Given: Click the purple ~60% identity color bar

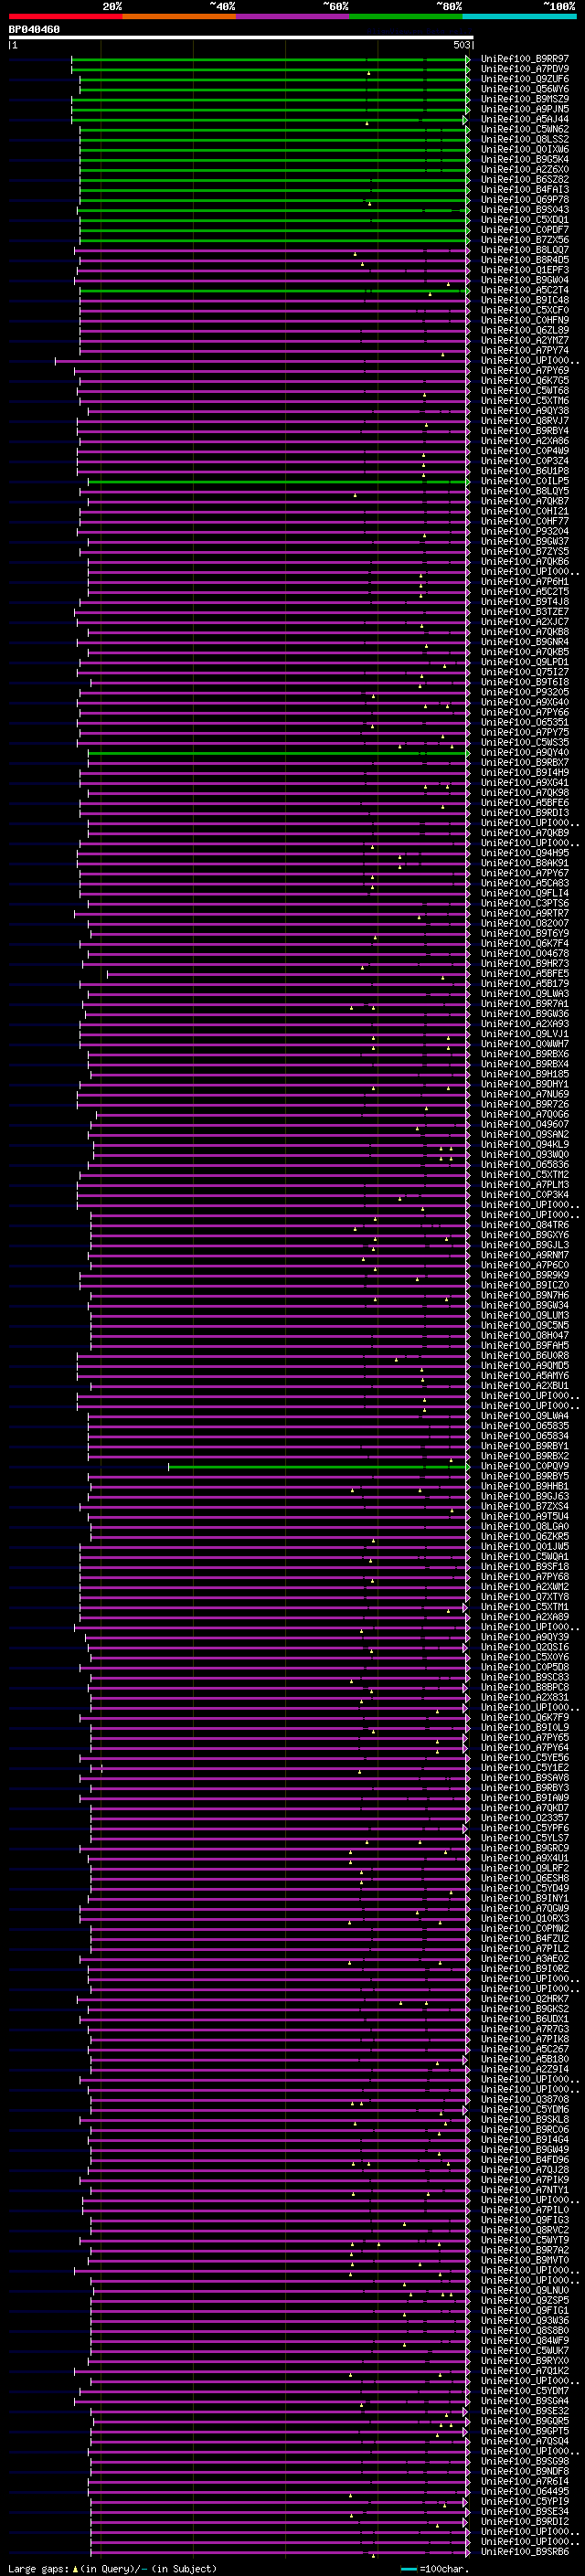Looking at the screenshot, I should 293,16.
